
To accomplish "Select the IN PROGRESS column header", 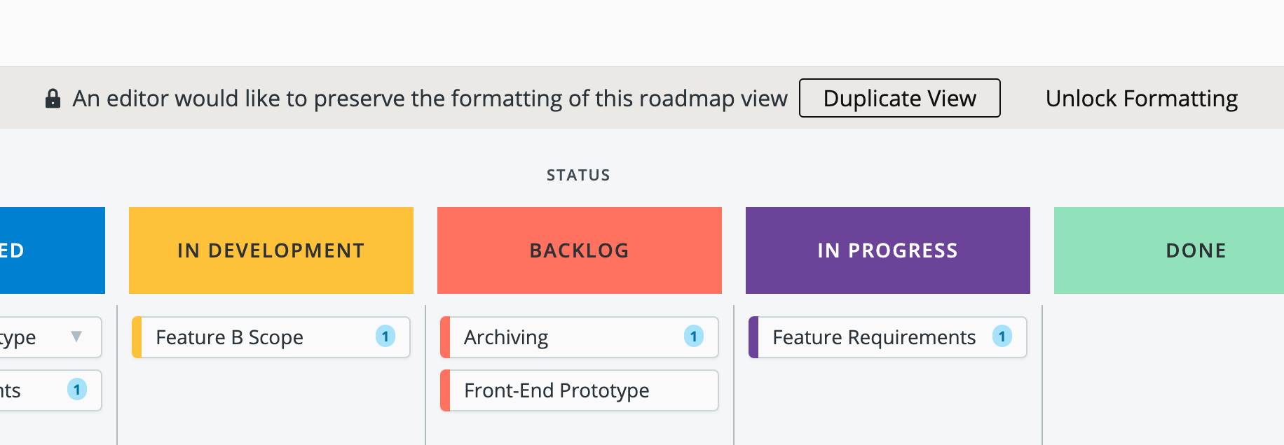I will [x=888, y=250].
